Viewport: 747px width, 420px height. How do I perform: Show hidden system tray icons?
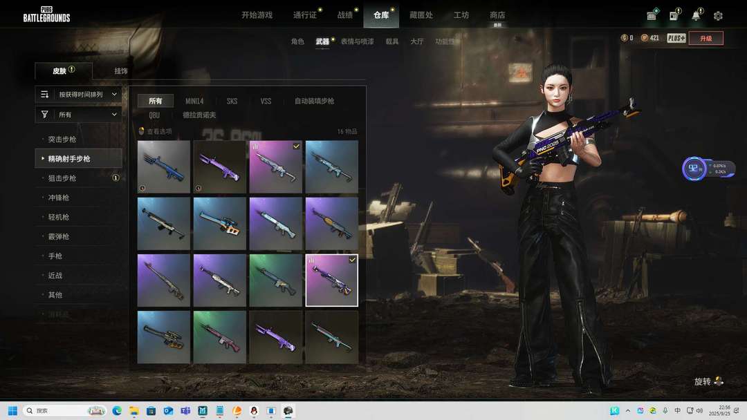point(628,410)
